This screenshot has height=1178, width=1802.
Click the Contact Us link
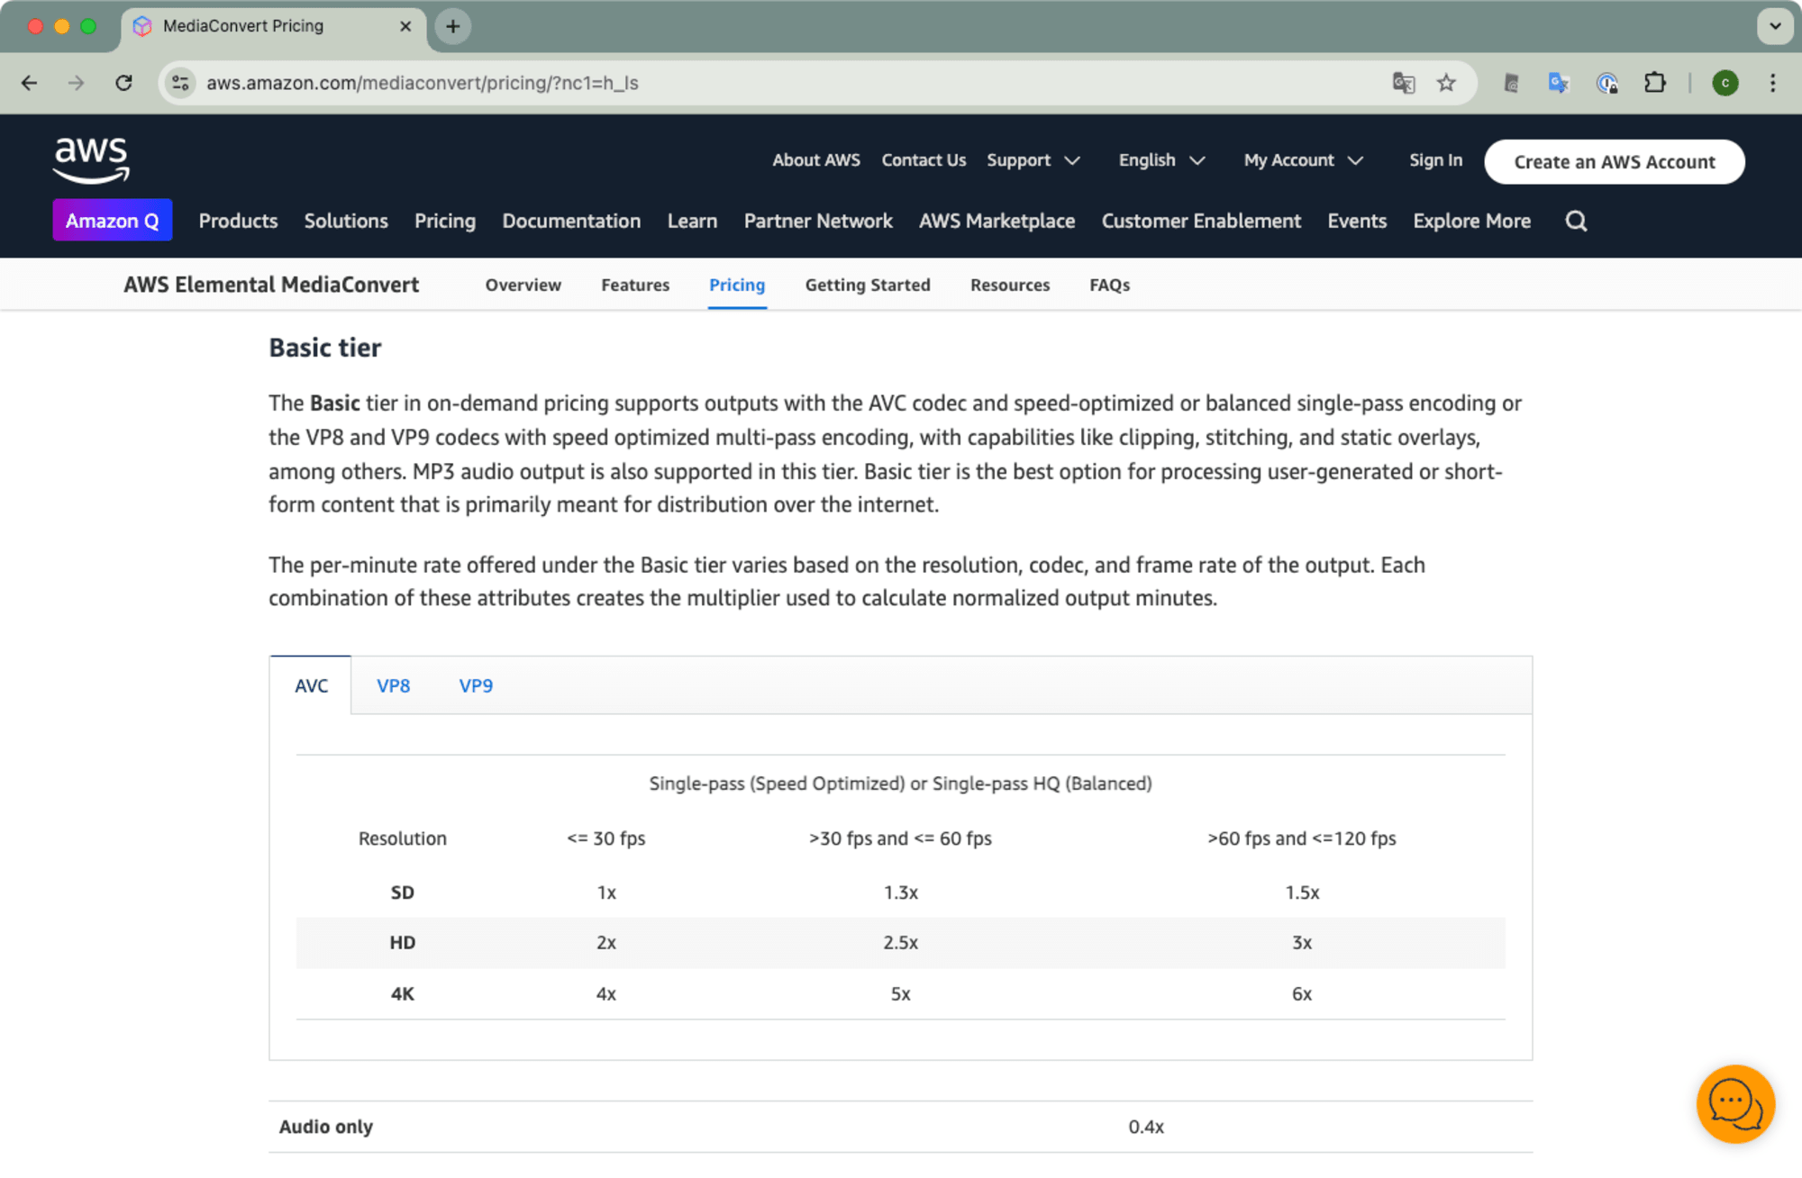[924, 160]
